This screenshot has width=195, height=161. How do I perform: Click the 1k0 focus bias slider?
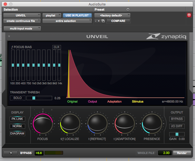[33, 65]
